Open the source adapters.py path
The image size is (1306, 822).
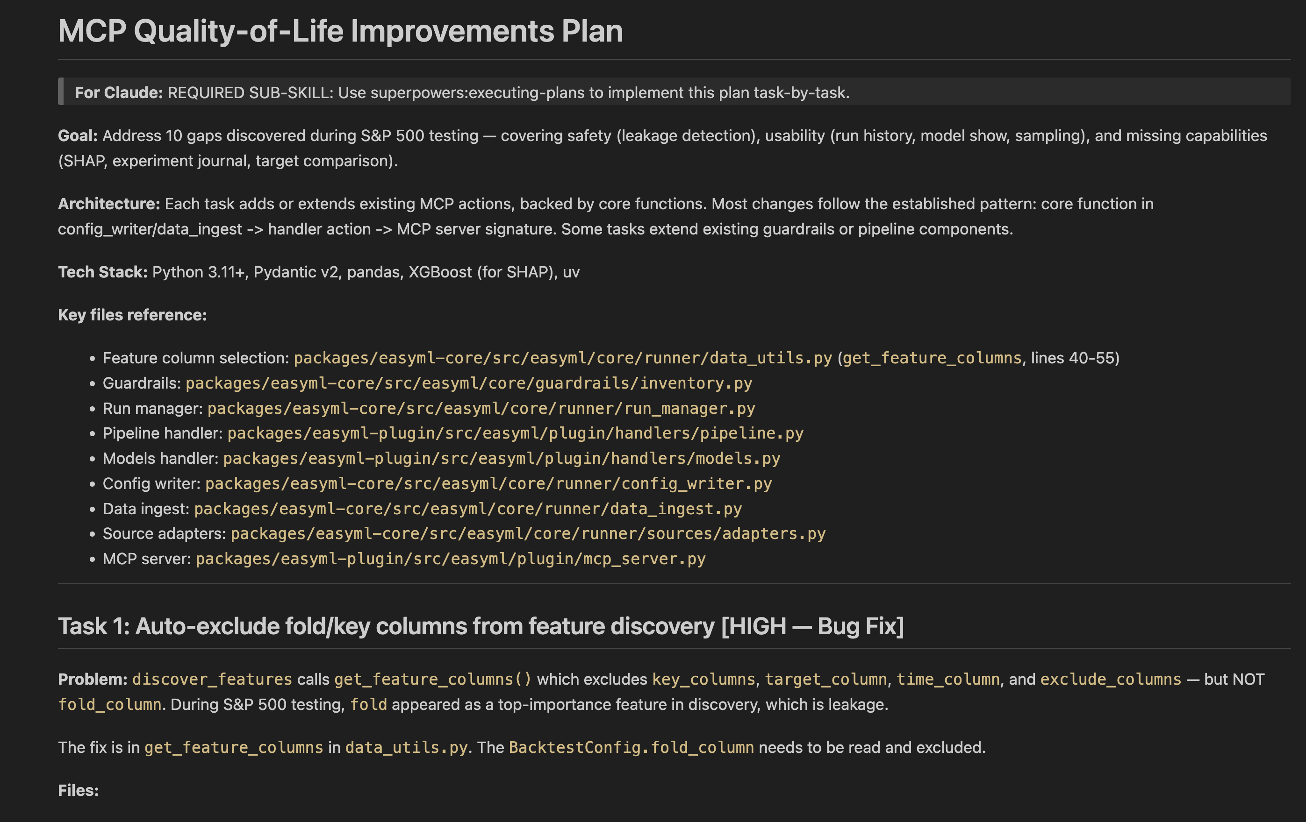pos(527,533)
